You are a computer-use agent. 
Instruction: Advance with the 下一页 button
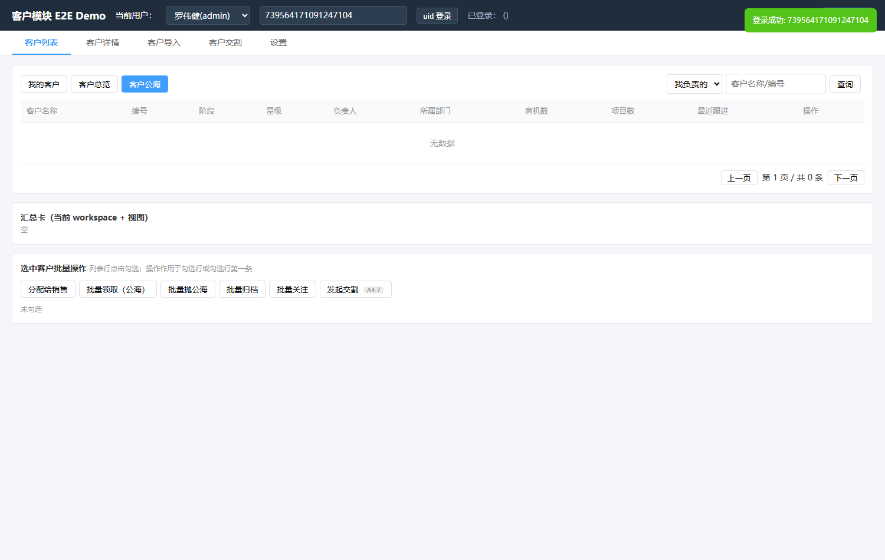[846, 177]
